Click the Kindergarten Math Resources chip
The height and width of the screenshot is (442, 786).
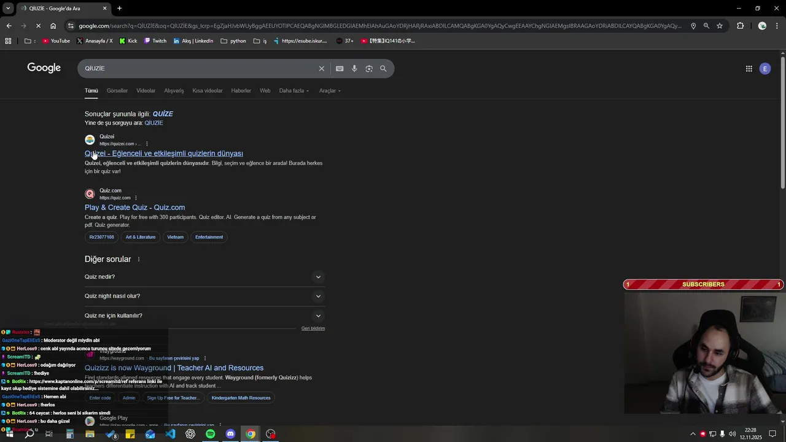[x=241, y=398]
